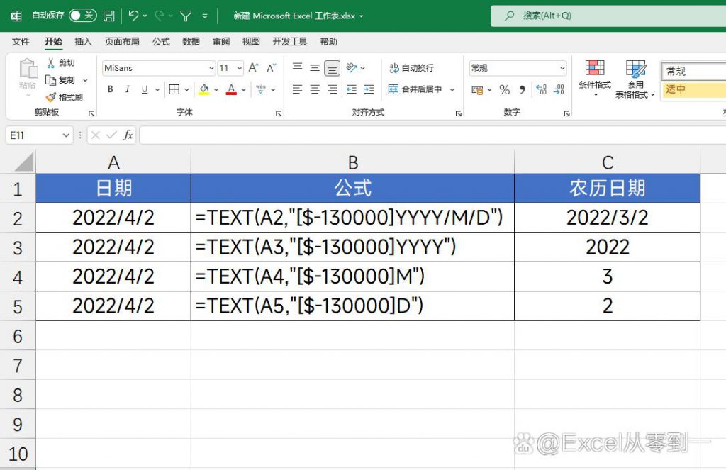The image size is (726, 470).
Task: Apply italic formatting with the I icon
Action: tap(128, 89)
